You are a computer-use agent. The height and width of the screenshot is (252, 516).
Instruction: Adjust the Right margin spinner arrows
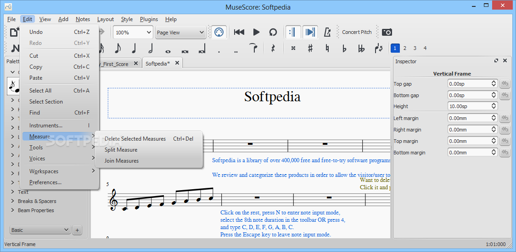494,130
